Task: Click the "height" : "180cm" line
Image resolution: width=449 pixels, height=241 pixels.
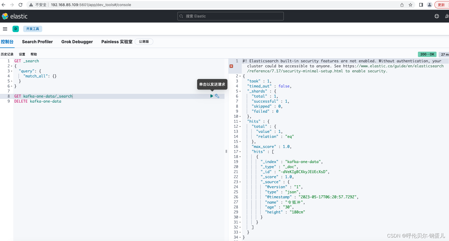Action: [x=285, y=212]
